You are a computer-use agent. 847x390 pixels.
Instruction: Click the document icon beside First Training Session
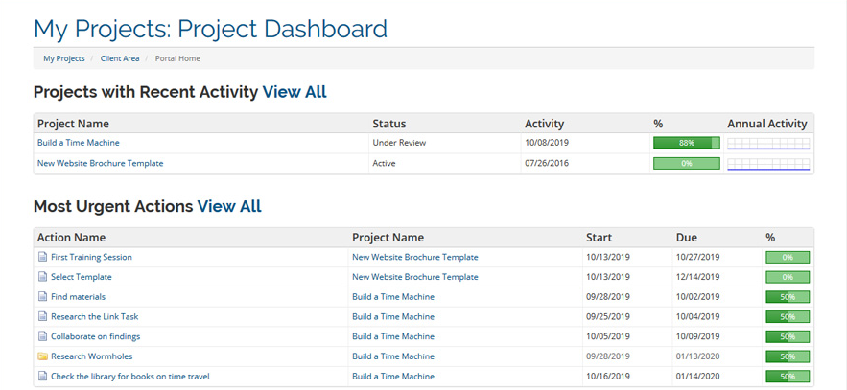pyautogui.click(x=42, y=258)
